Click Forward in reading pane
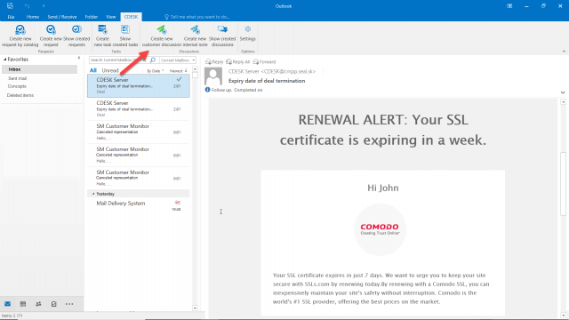The image size is (569, 320). click(x=265, y=61)
